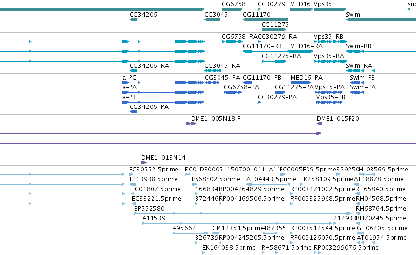Select transcript Swim-RB label
Screen dimensions: 416x255
[358, 46]
